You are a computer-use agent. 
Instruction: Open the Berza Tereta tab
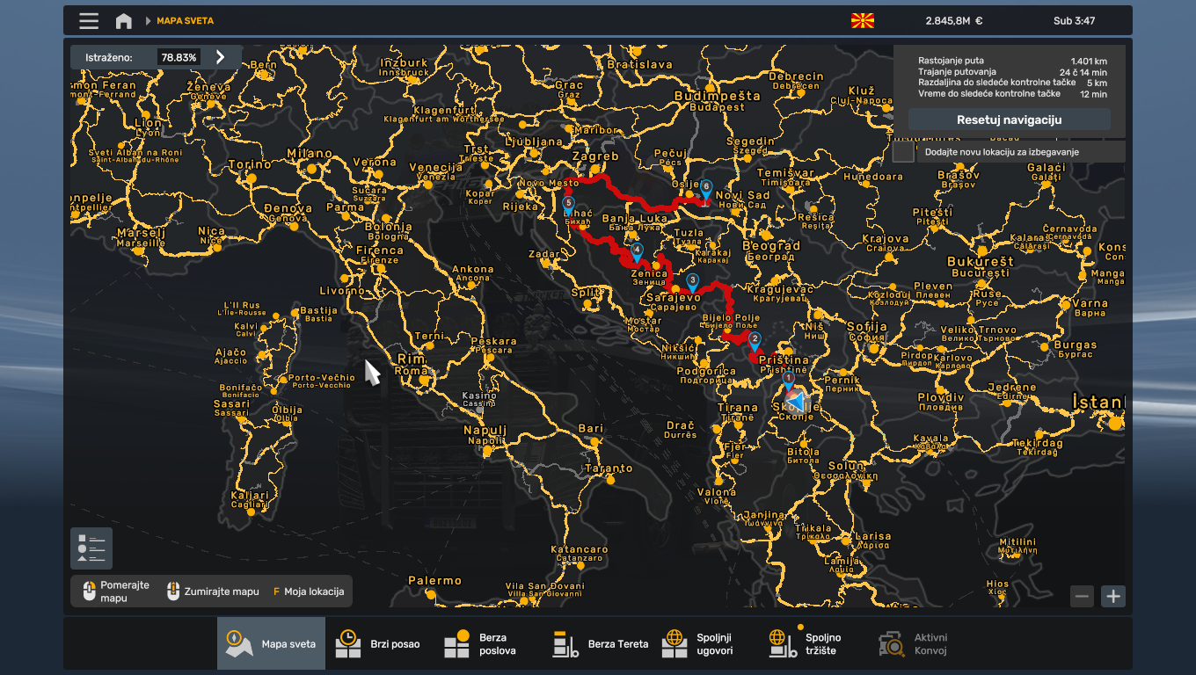click(x=601, y=644)
